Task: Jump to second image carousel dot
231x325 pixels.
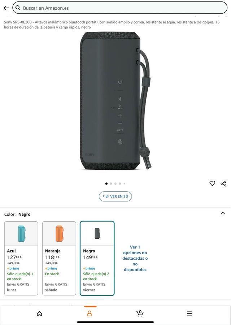Action: pyautogui.click(x=111, y=183)
